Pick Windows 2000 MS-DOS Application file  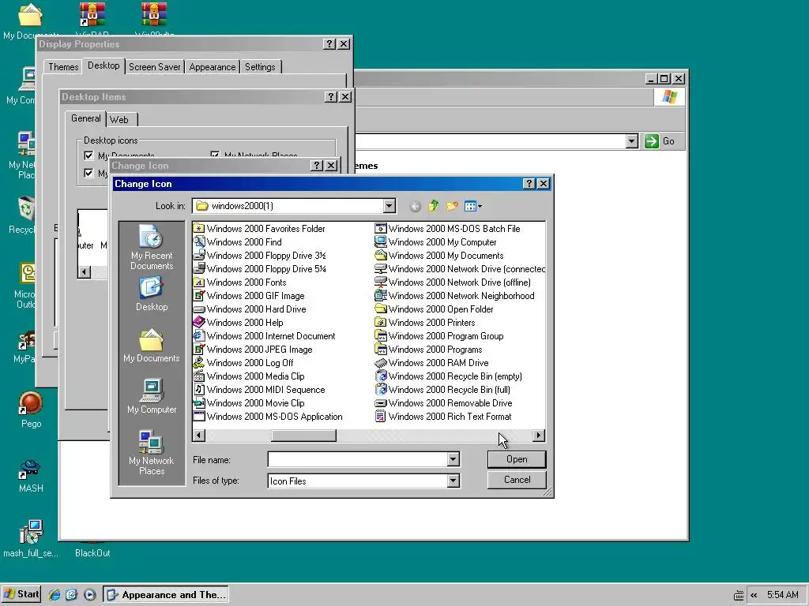pyautogui.click(x=268, y=416)
